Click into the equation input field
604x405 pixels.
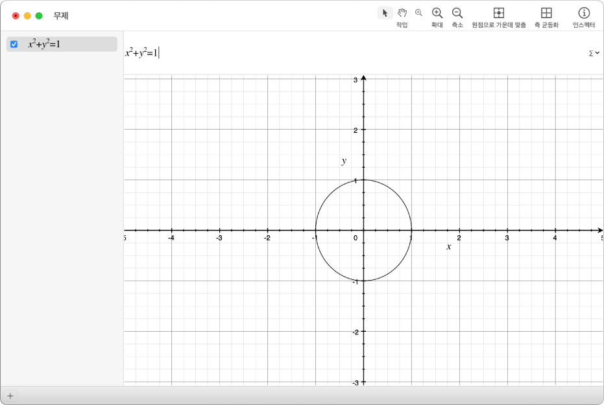354,52
